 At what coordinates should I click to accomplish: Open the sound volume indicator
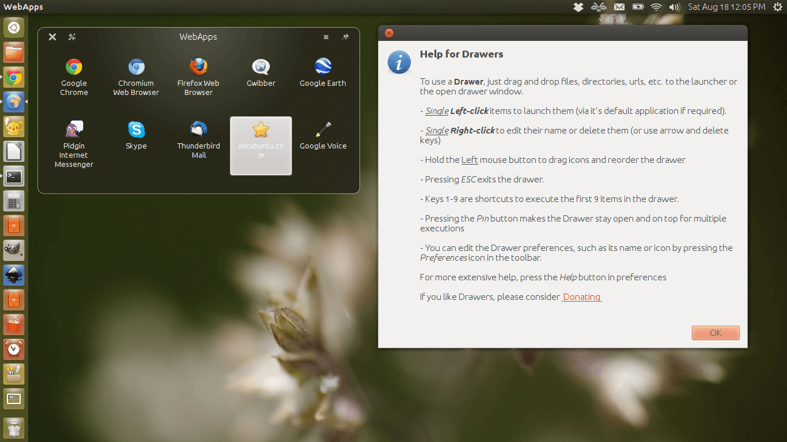[x=674, y=7]
